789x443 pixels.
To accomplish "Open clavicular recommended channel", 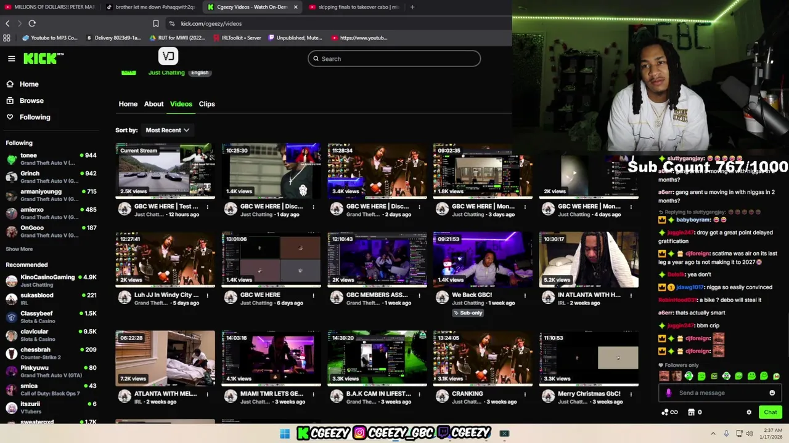I will pos(51,335).
